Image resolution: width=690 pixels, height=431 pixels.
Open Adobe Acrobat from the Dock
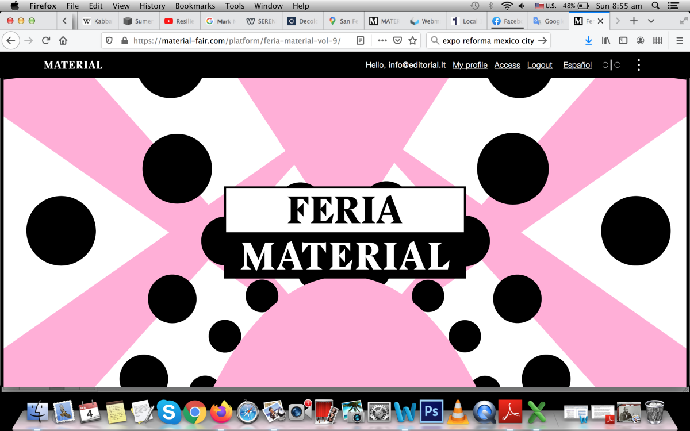pyautogui.click(x=510, y=411)
